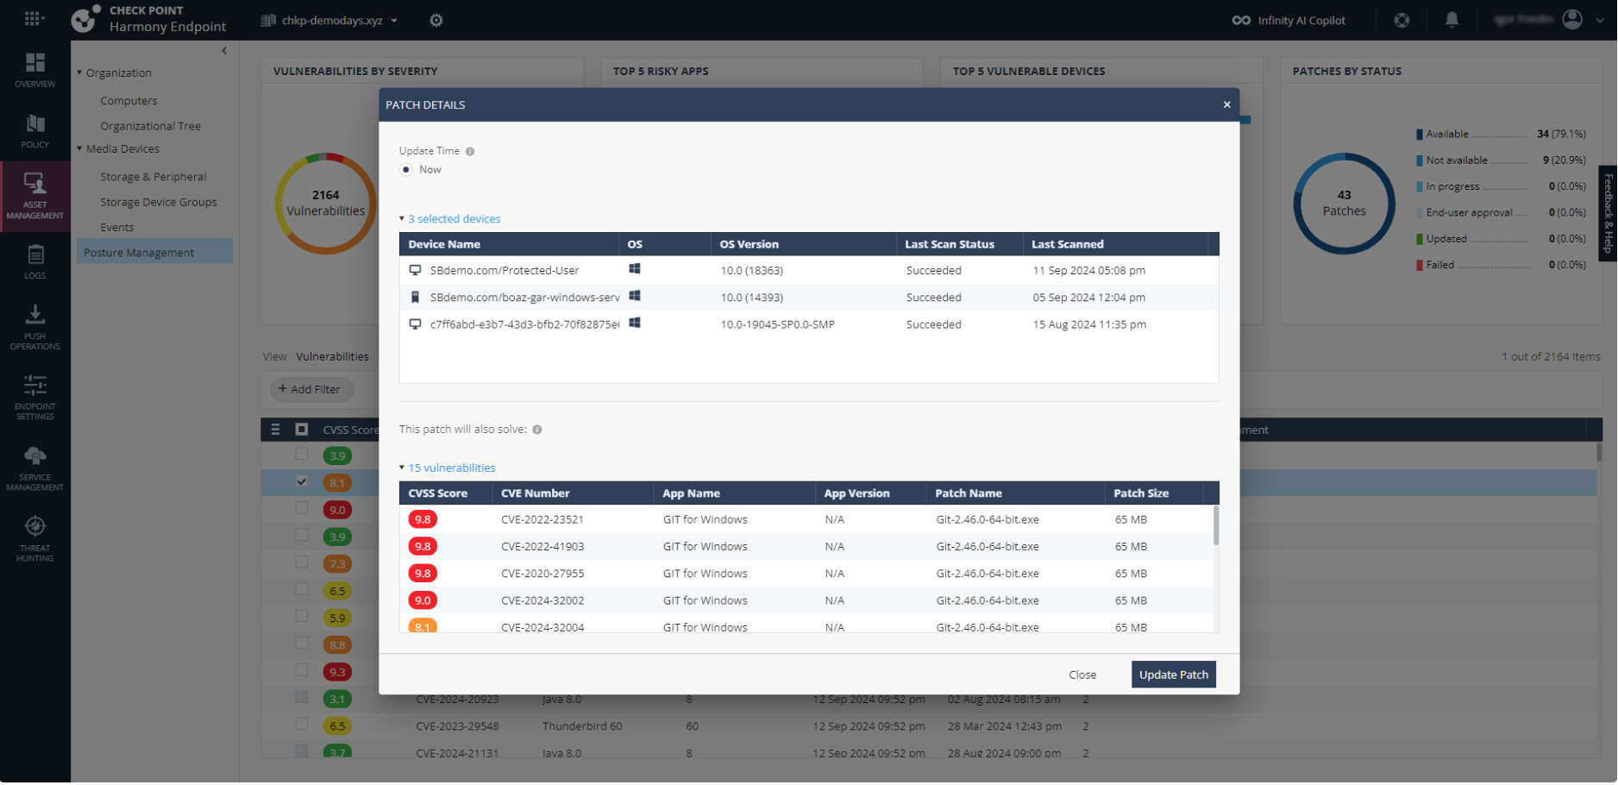Open Asset Management section

pyautogui.click(x=34, y=196)
